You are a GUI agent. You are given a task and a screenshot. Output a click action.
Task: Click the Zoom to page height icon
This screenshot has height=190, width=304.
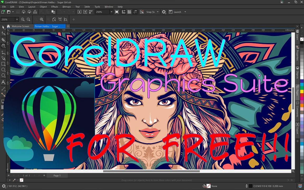point(66,19)
